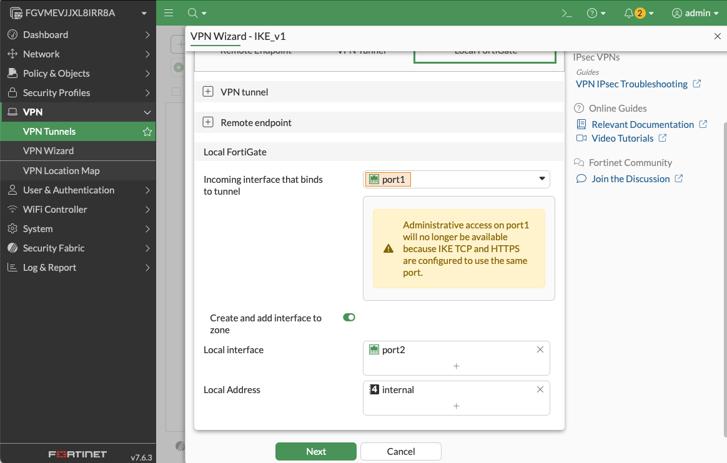Open Join the Discussion link
This screenshot has width=727, height=463.
[631, 179]
